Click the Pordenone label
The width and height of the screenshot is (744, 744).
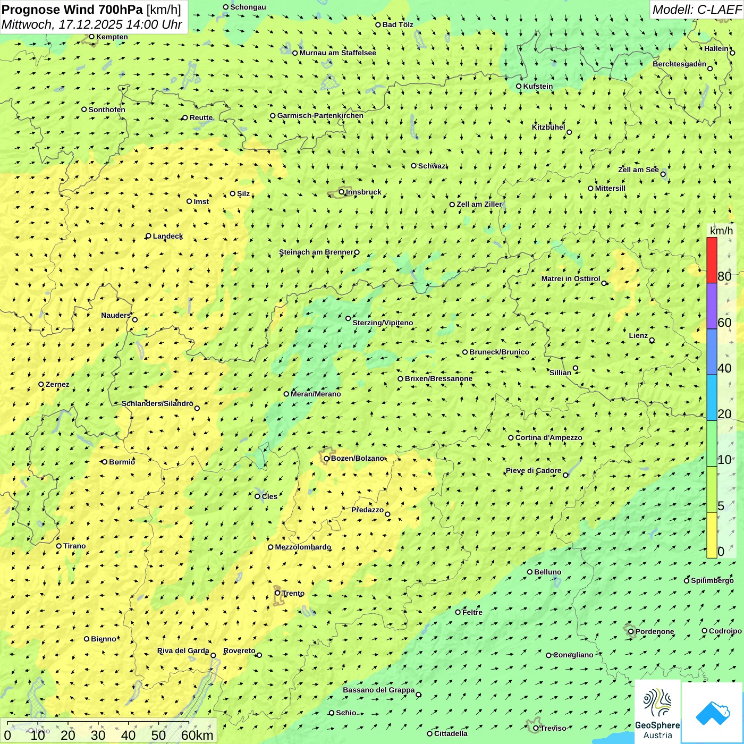pyautogui.click(x=654, y=631)
